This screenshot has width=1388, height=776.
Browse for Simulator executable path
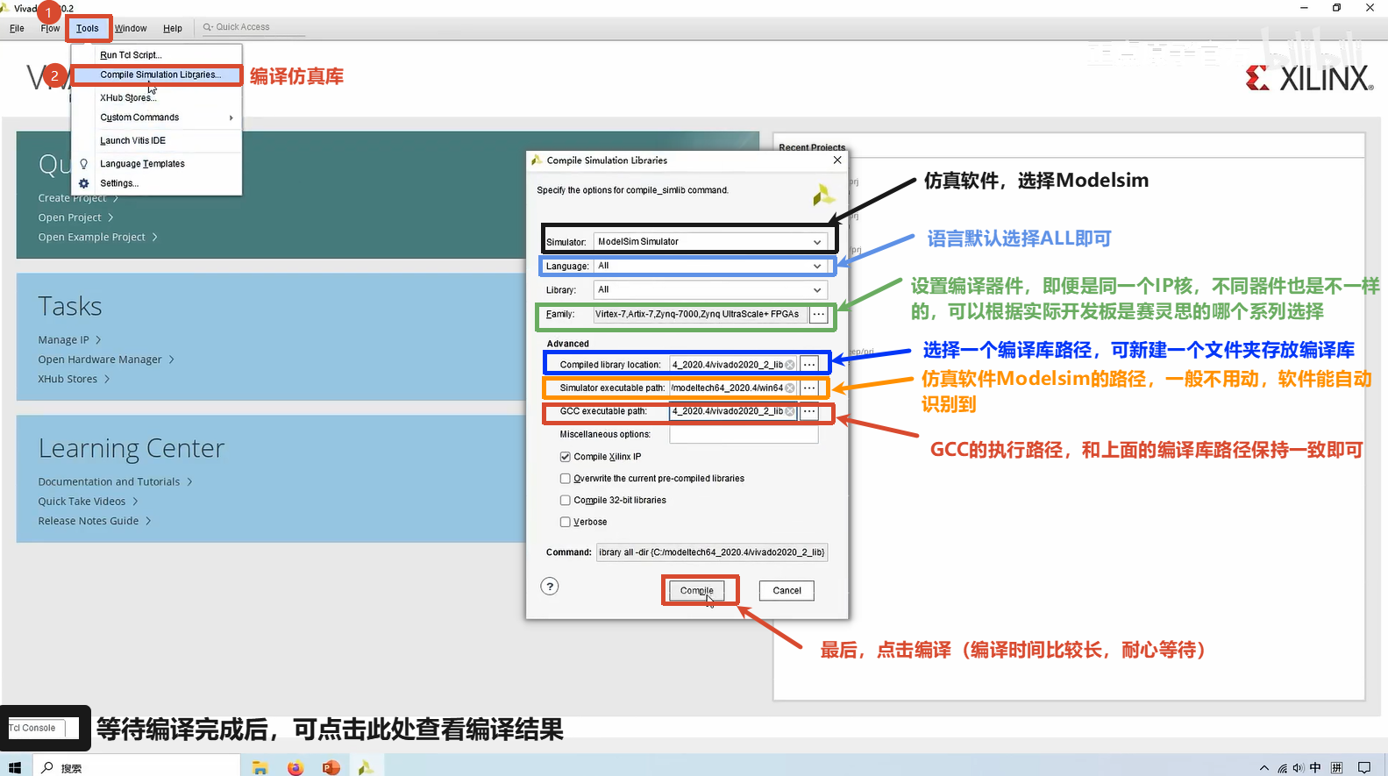(x=809, y=388)
